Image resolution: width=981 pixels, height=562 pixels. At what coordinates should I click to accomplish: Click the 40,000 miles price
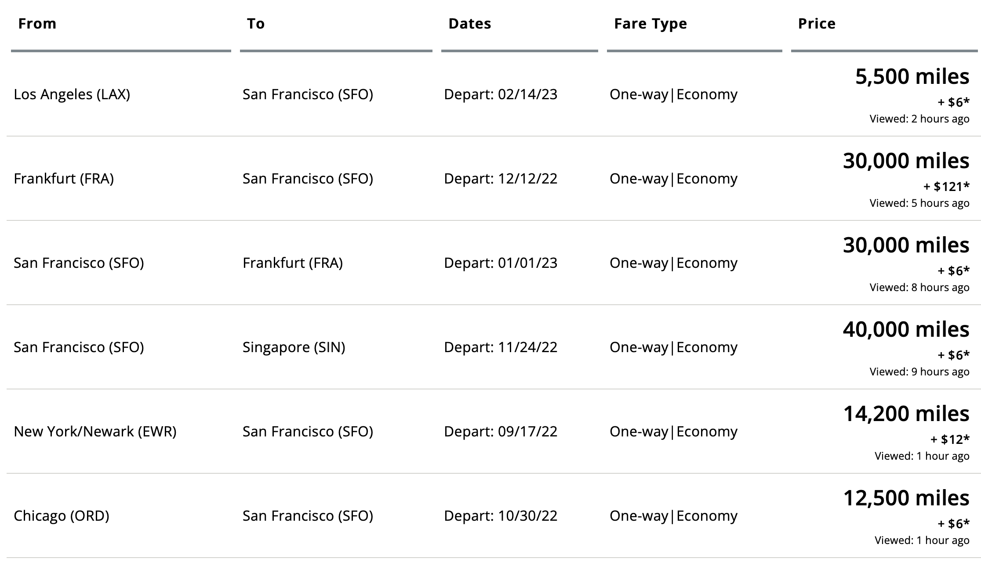(x=906, y=330)
